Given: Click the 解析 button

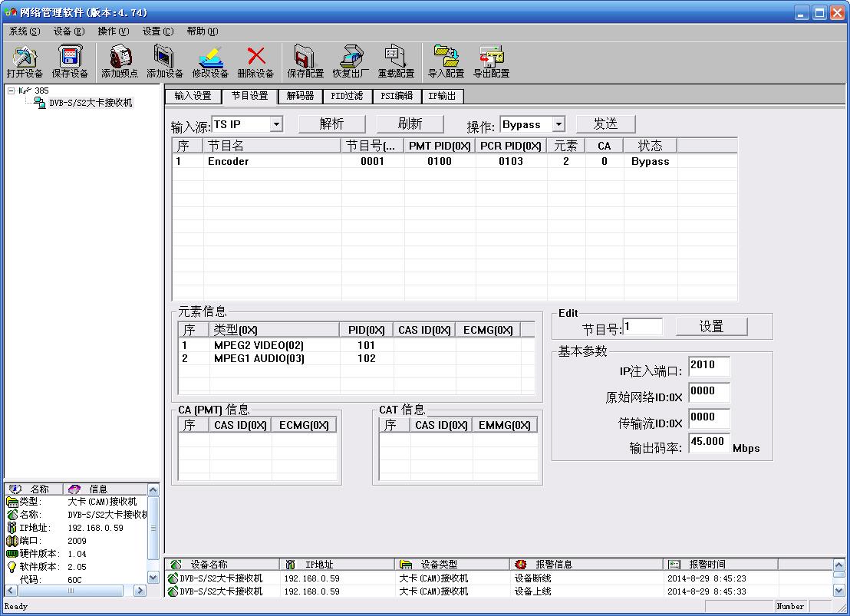Looking at the screenshot, I should (x=331, y=124).
